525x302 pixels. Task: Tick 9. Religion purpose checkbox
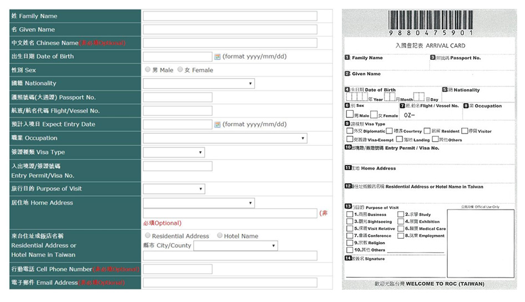[350, 243]
